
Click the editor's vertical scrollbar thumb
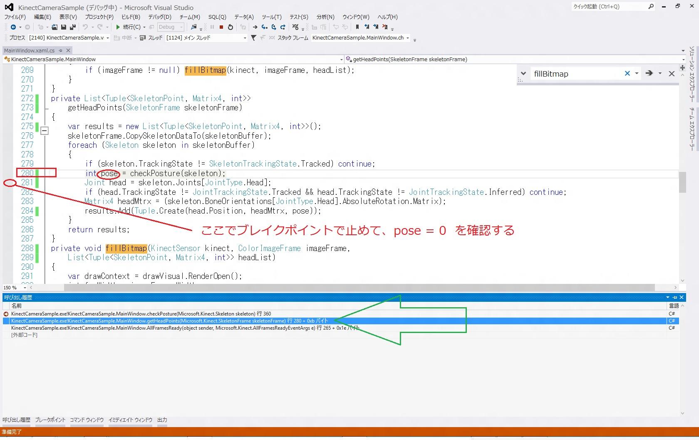(x=682, y=182)
